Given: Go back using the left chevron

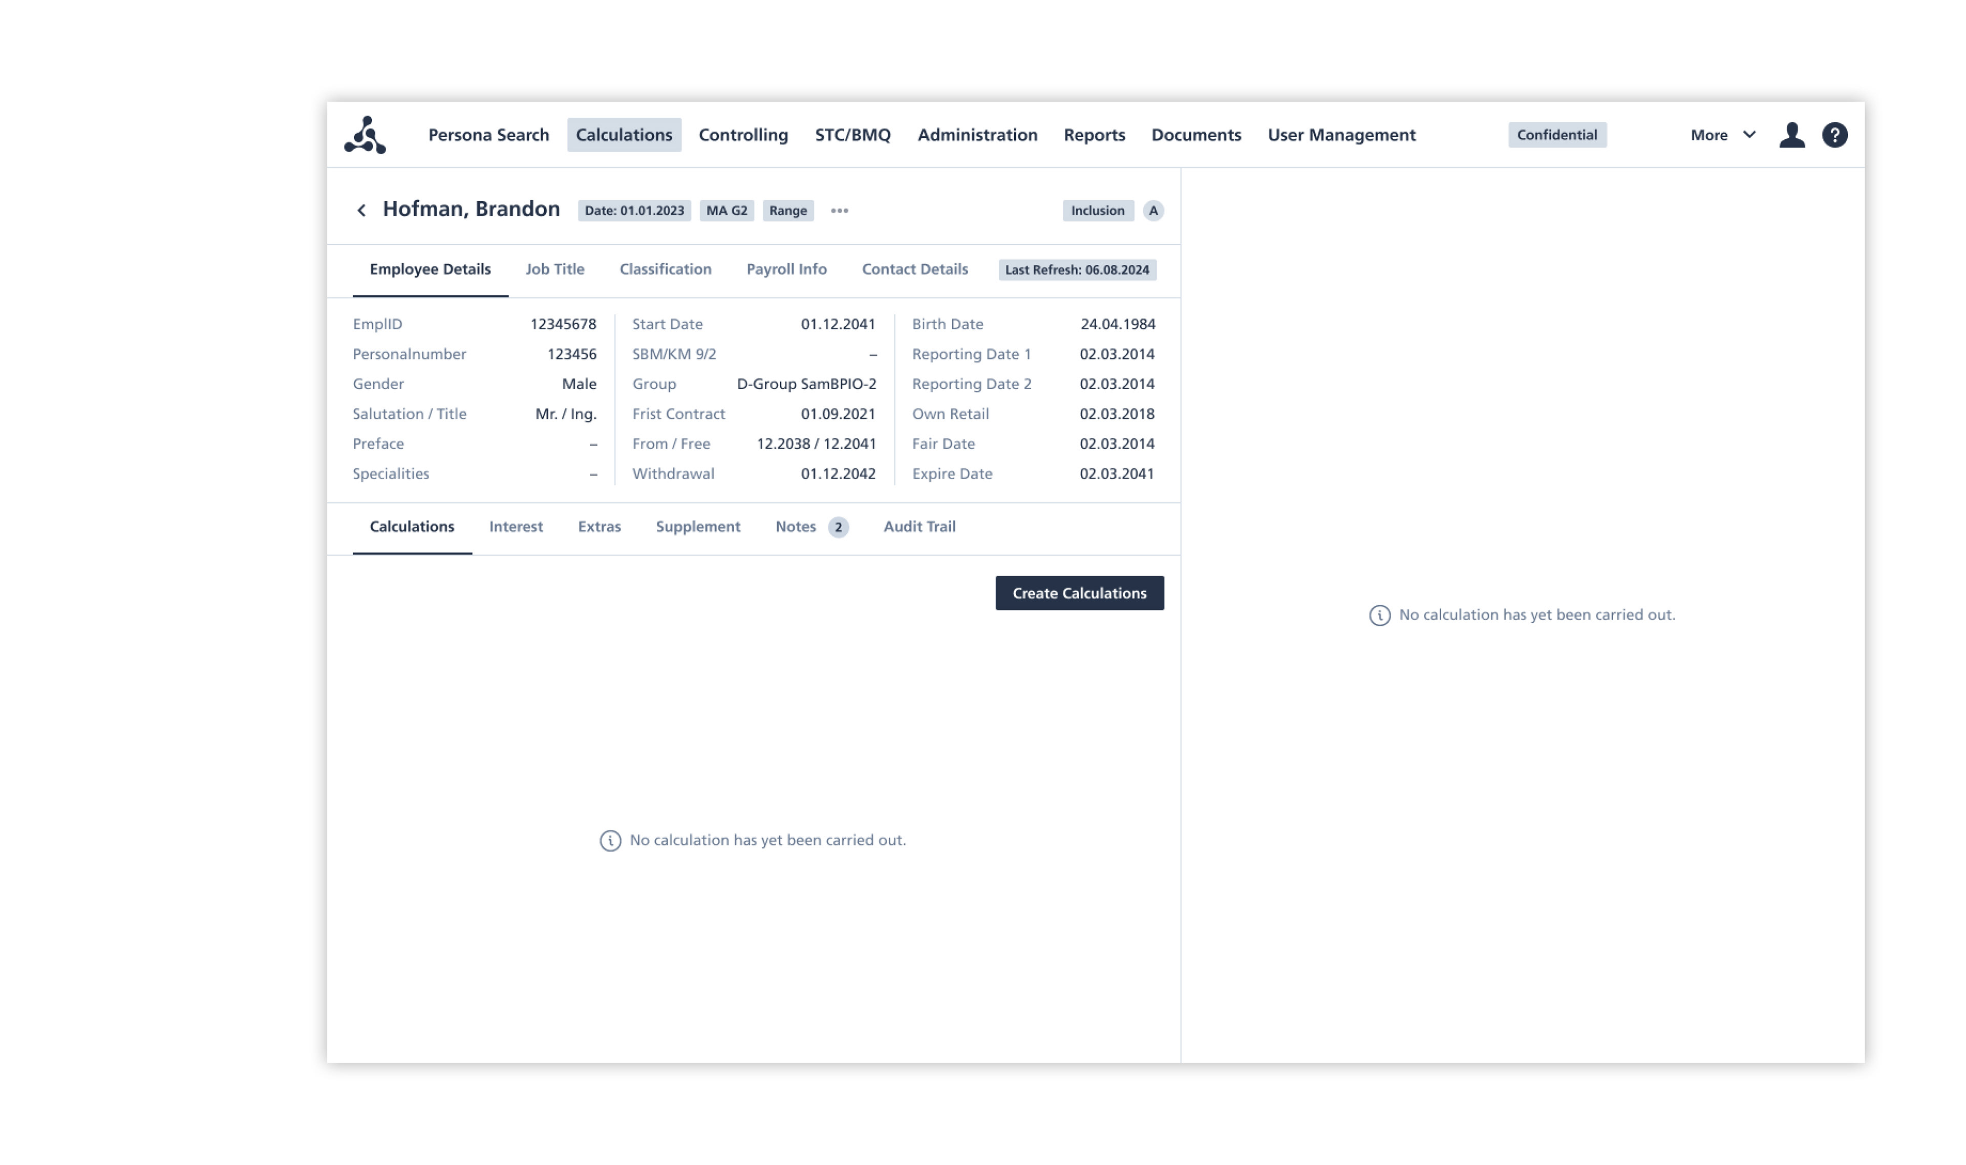Looking at the screenshot, I should coord(361,210).
